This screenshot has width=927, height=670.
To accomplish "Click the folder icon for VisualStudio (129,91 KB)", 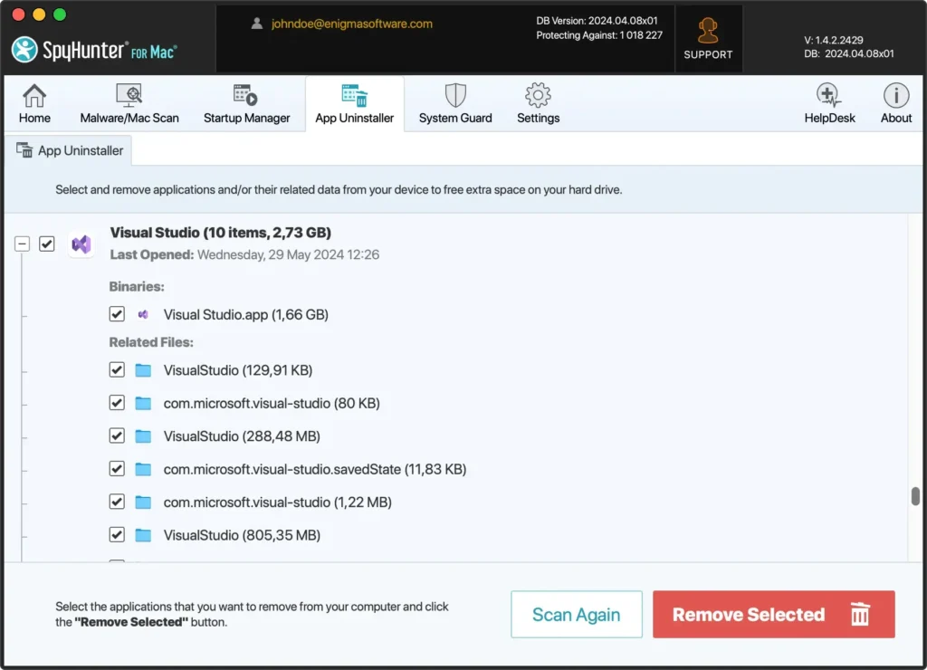I will [143, 370].
